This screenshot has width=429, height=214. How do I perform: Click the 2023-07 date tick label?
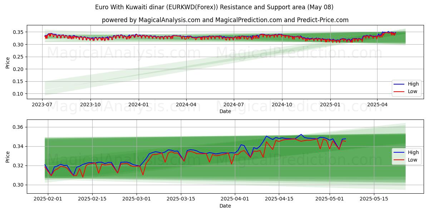click(43, 105)
